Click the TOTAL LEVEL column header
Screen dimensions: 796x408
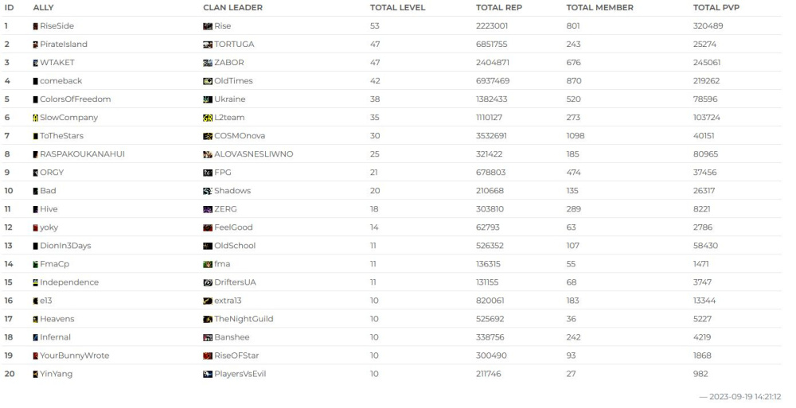pos(397,8)
